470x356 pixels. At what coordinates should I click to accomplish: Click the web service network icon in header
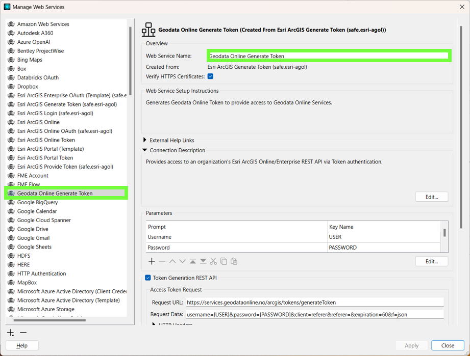coord(149,30)
